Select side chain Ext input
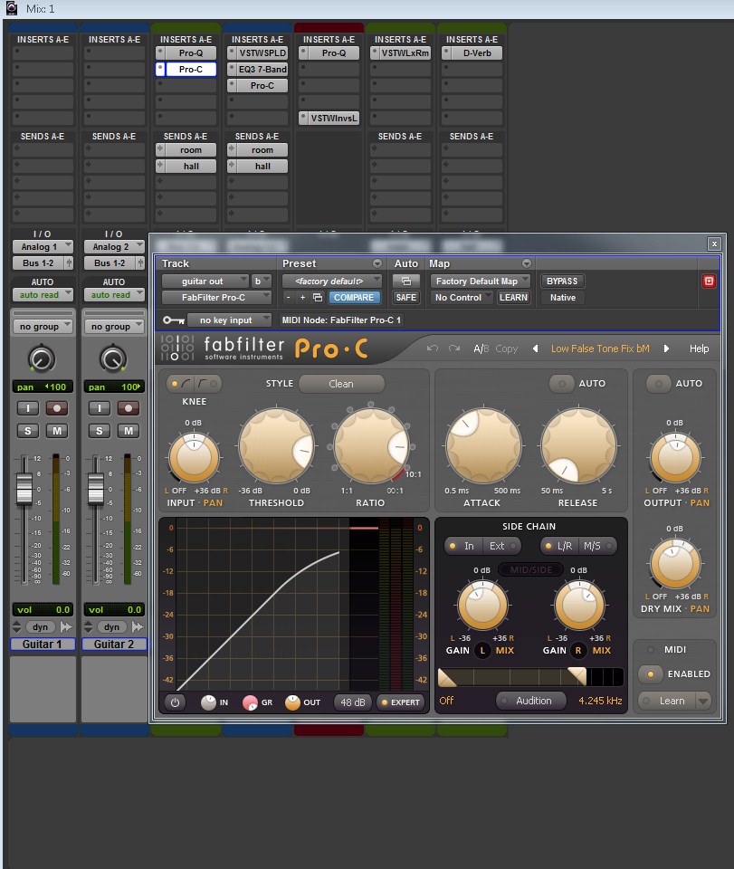This screenshot has width=734, height=869. [502, 546]
